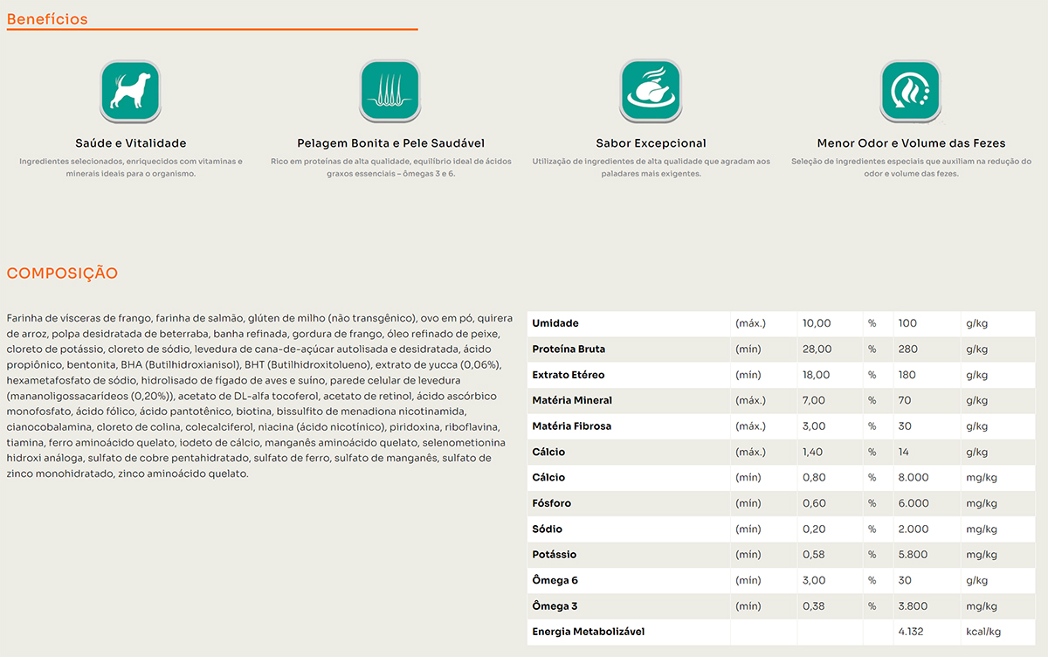Select the Benefícios section heading
This screenshot has width=1048, height=657.
pos(47,19)
